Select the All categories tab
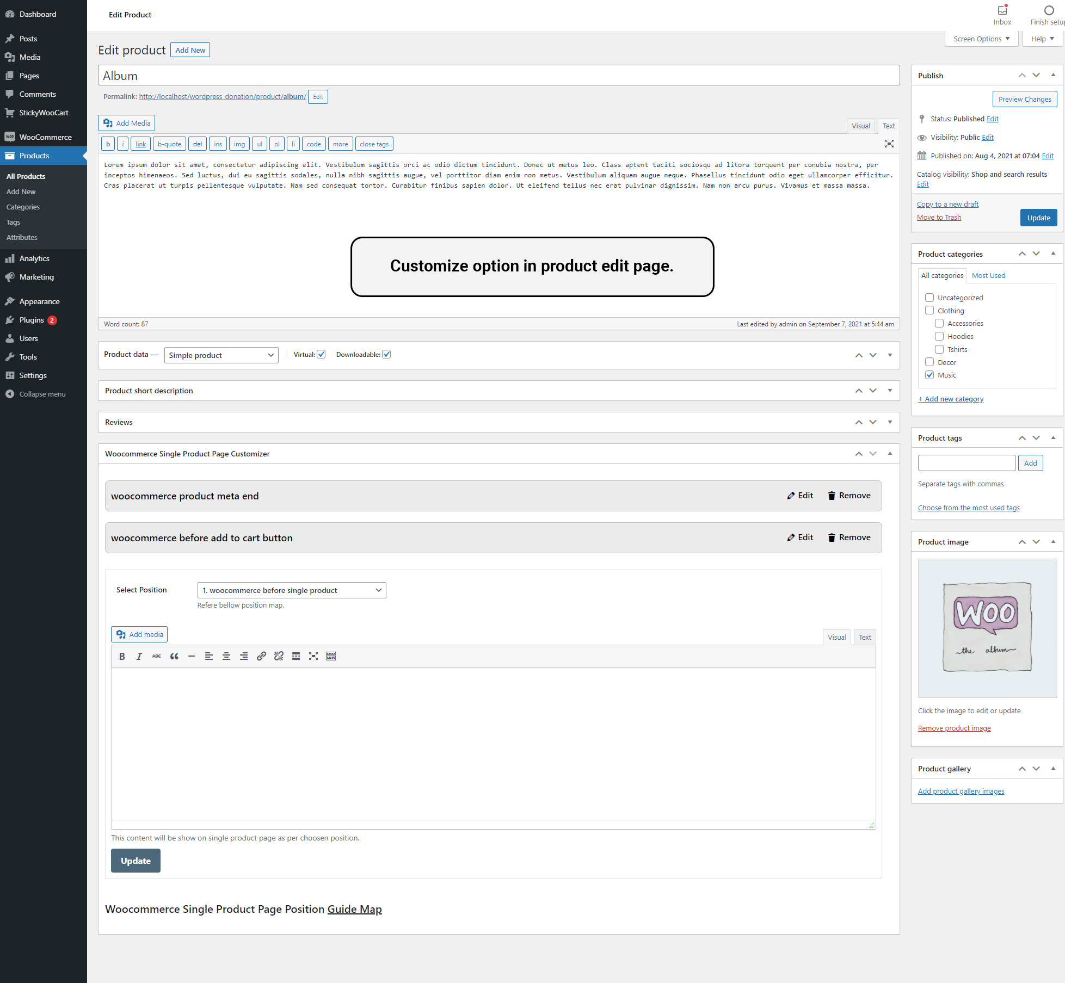Image resolution: width=1065 pixels, height=983 pixels. coord(942,275)
